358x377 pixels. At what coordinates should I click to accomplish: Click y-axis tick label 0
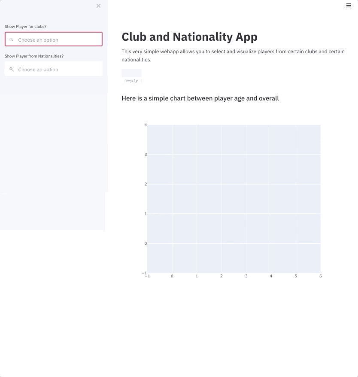click(146, 243)
